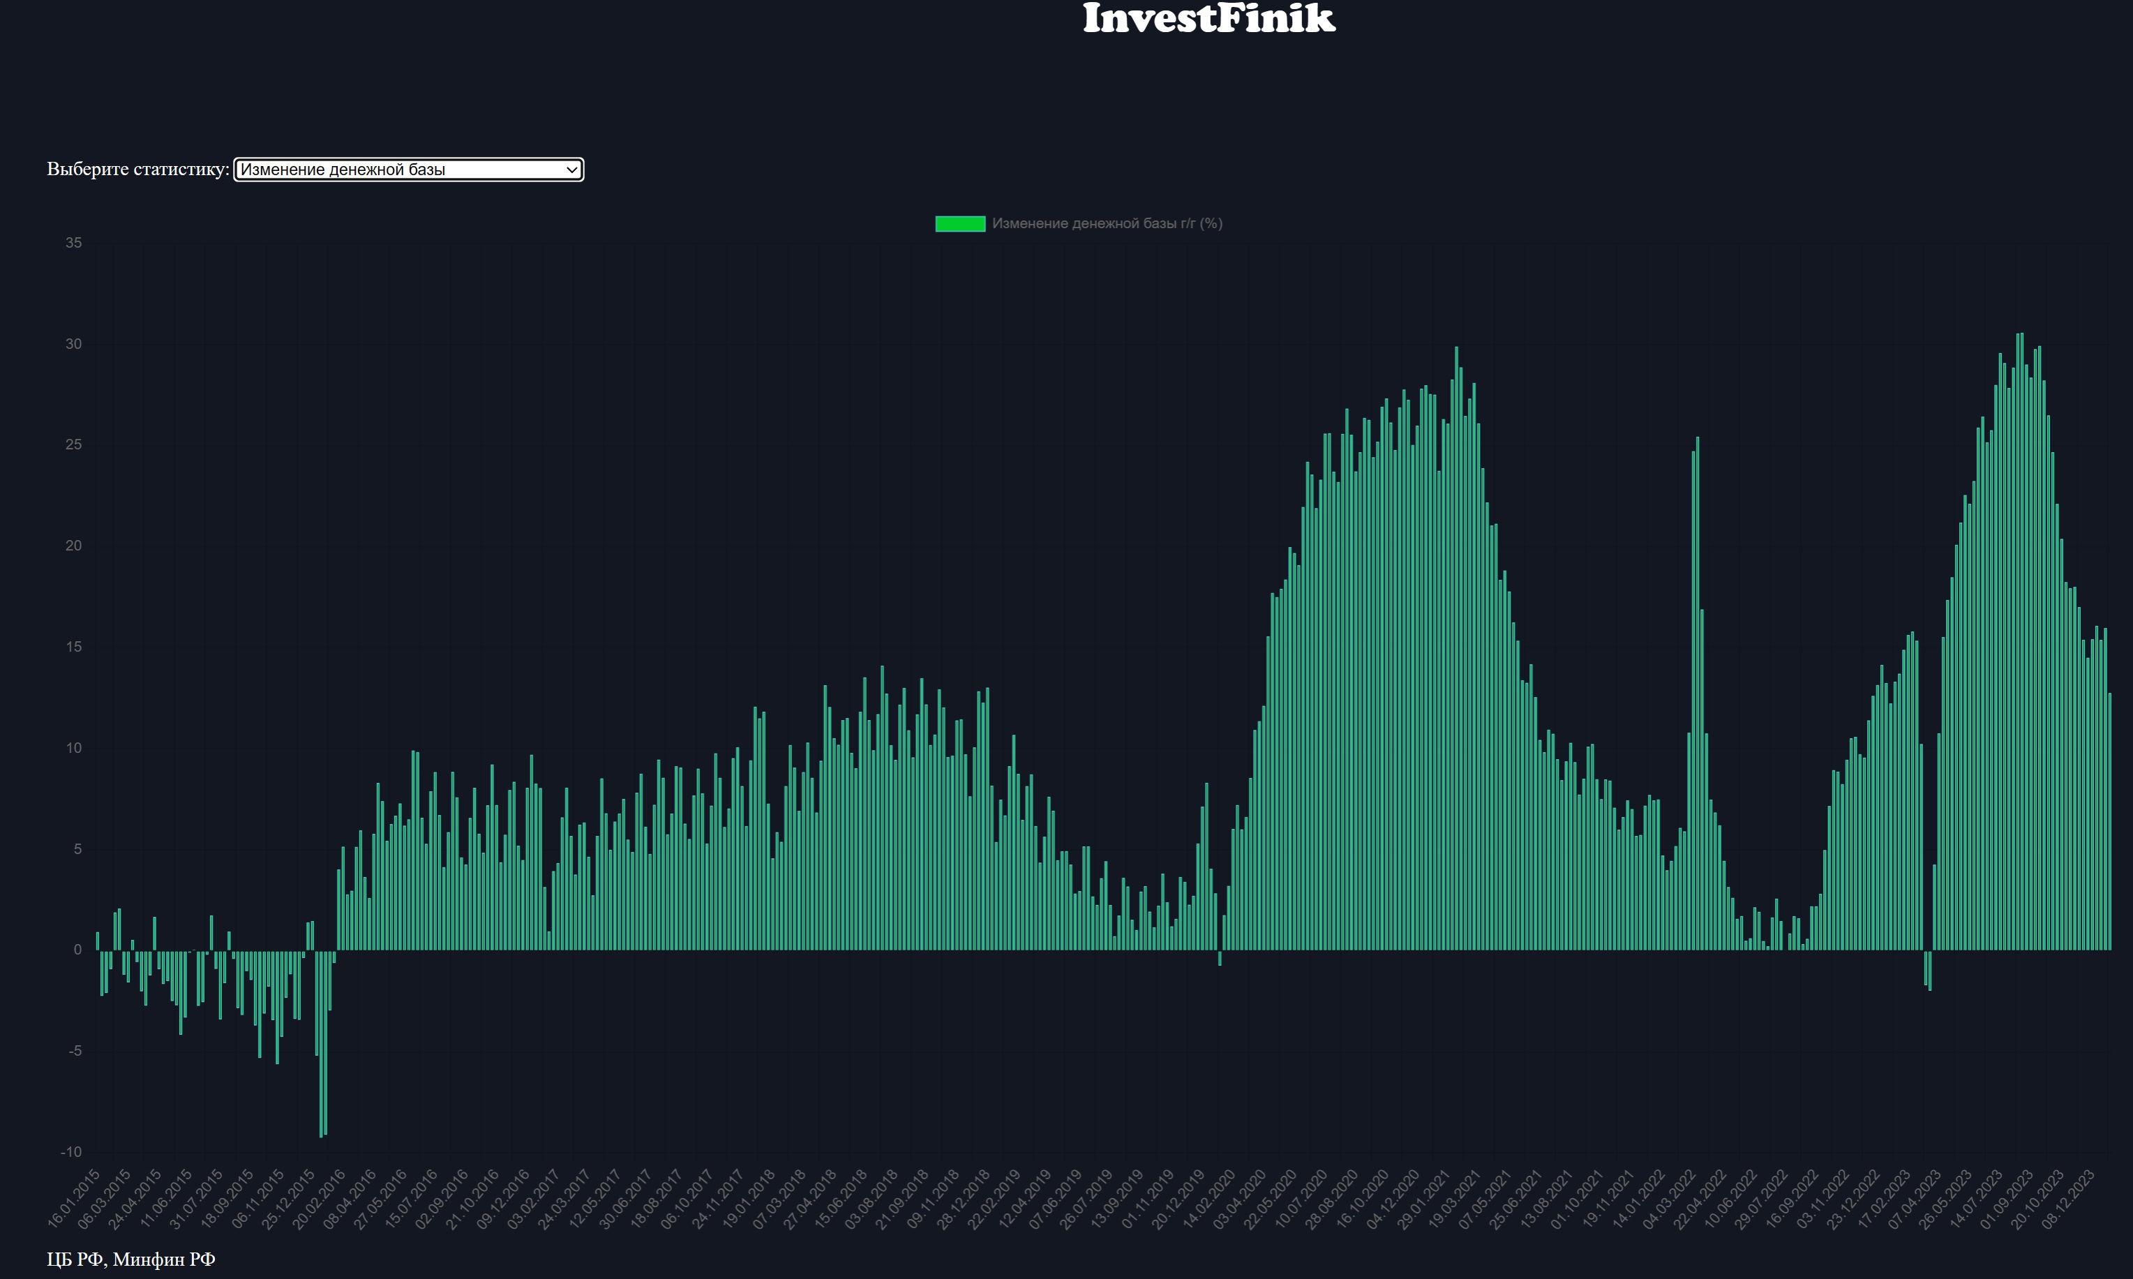Image resolution: width=2133 pixels, height=1279 pixels.
Task: Click the x-axis date label 29.01.2021
Action: tap(1425, 1198)
